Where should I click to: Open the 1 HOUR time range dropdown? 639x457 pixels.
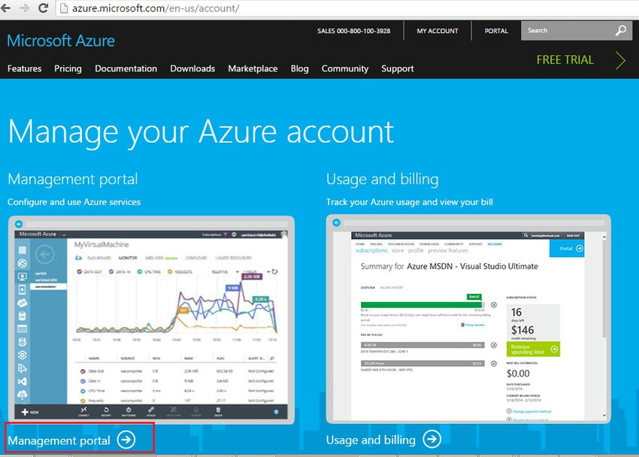tap(253, 271)
